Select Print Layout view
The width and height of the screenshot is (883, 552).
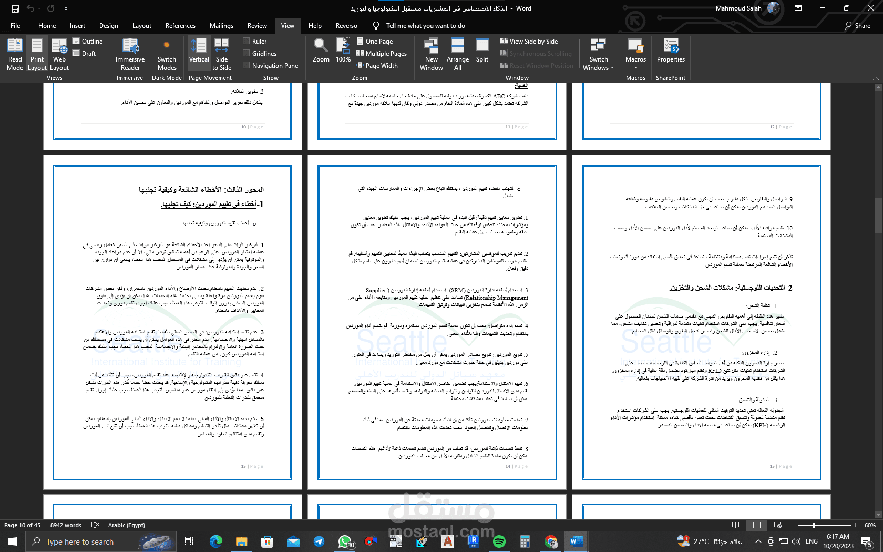pos(37,54)
